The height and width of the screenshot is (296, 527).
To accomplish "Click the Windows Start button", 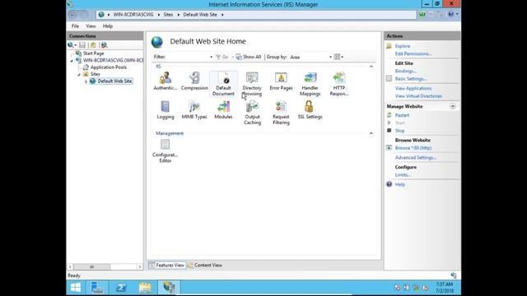I will (76, 288).
